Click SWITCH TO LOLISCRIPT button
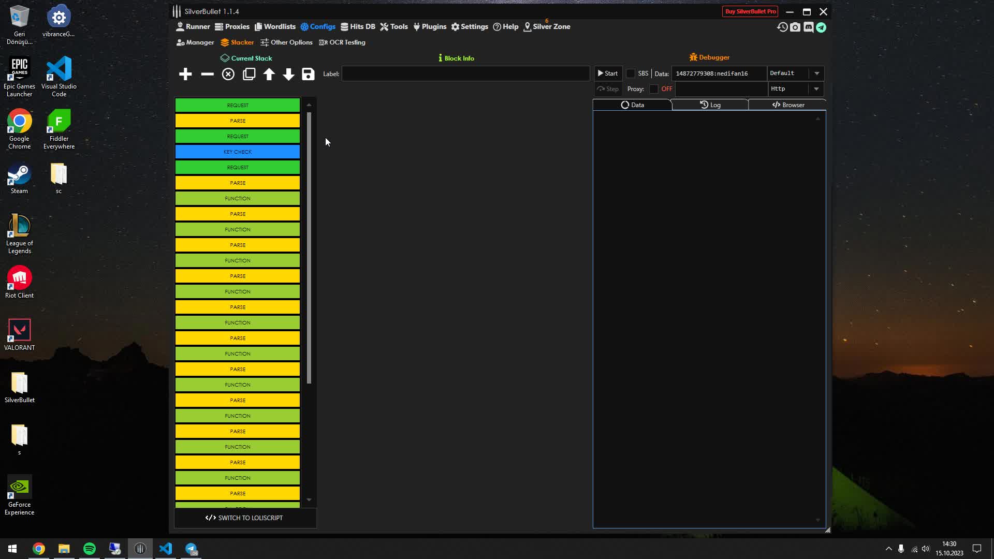 245,518
